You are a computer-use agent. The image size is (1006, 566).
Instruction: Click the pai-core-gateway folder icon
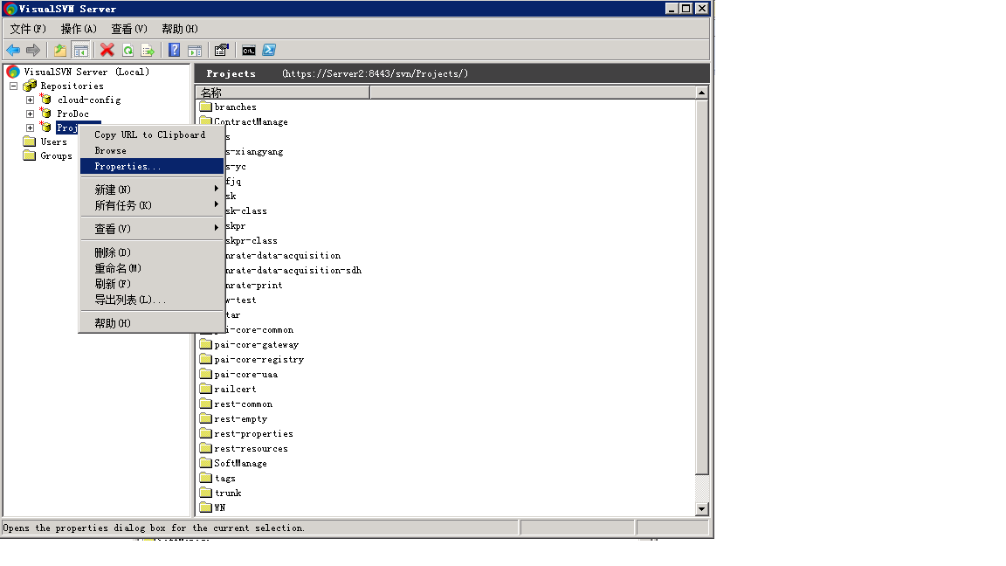[x=205, y=345]
